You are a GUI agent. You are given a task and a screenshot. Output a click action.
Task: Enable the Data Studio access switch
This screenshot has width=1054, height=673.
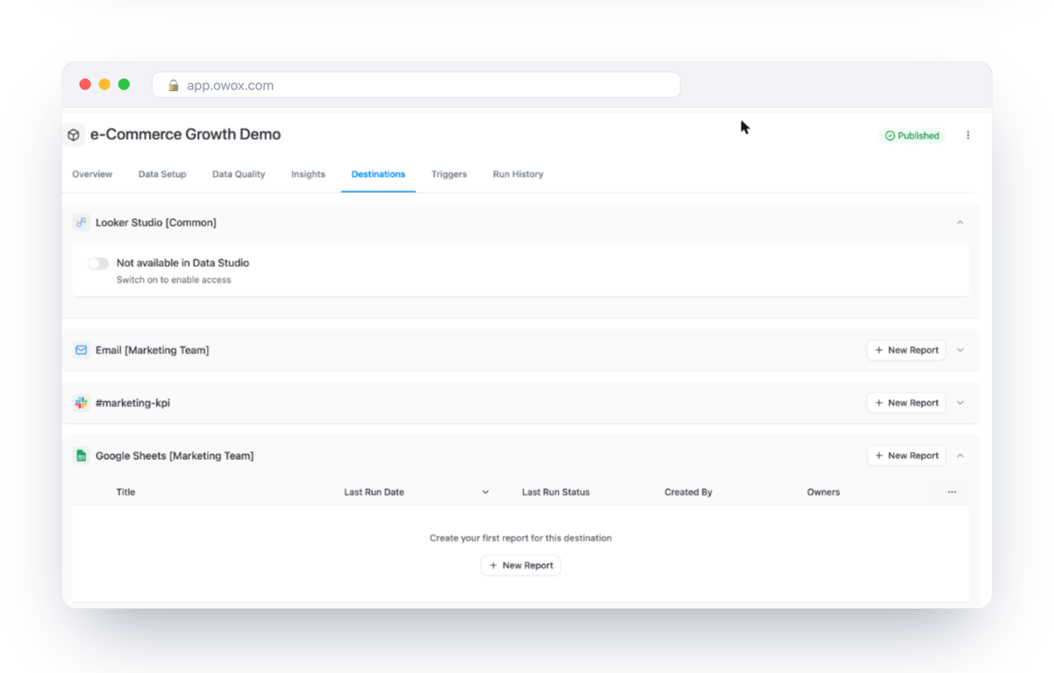tap(98, 263)
